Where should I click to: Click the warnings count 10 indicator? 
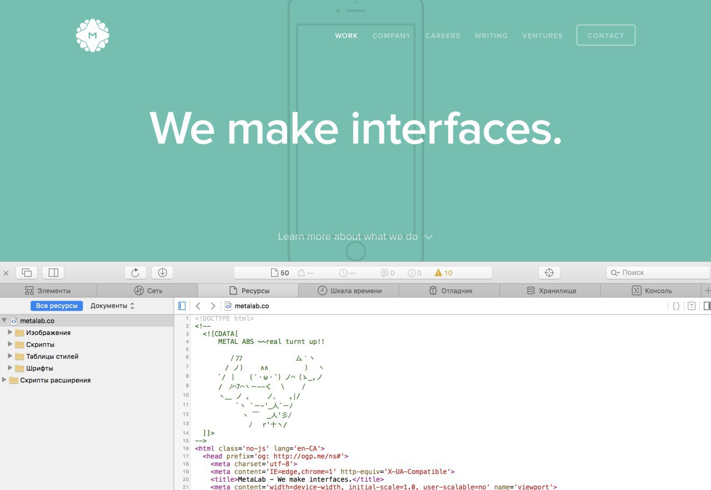pyautogui.click(x=444, y=273)
